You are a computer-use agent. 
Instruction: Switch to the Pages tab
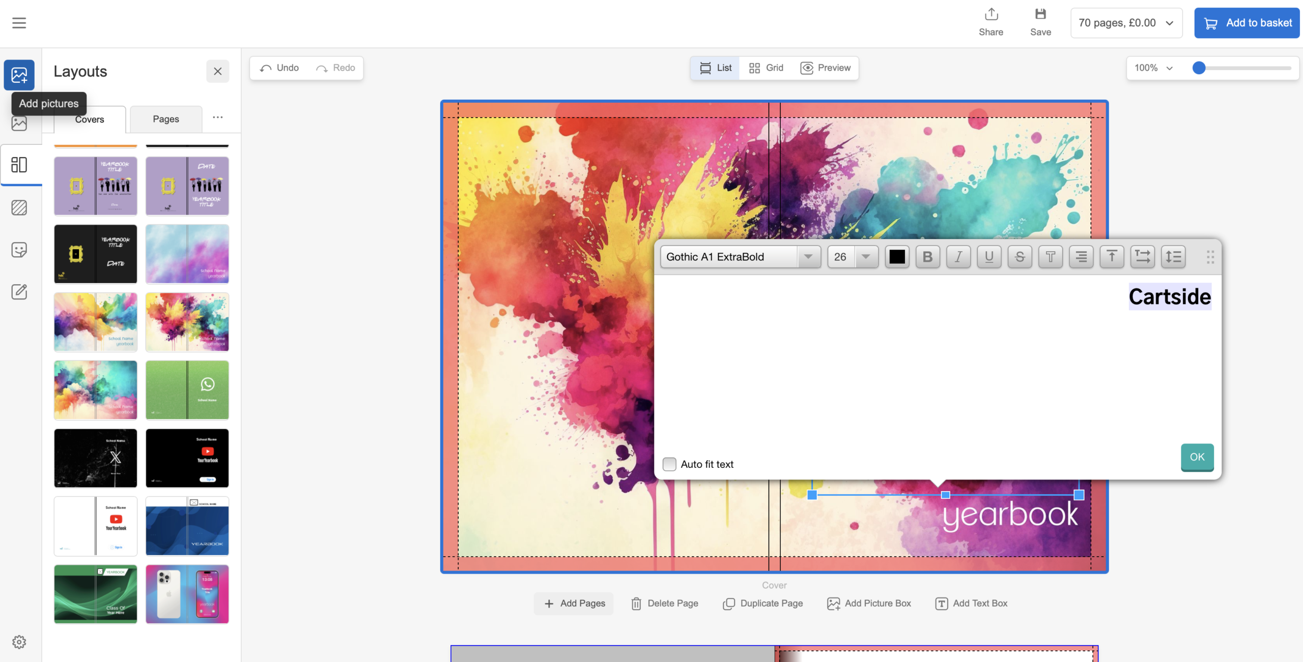pyautogui.click(x=166, y=119)
